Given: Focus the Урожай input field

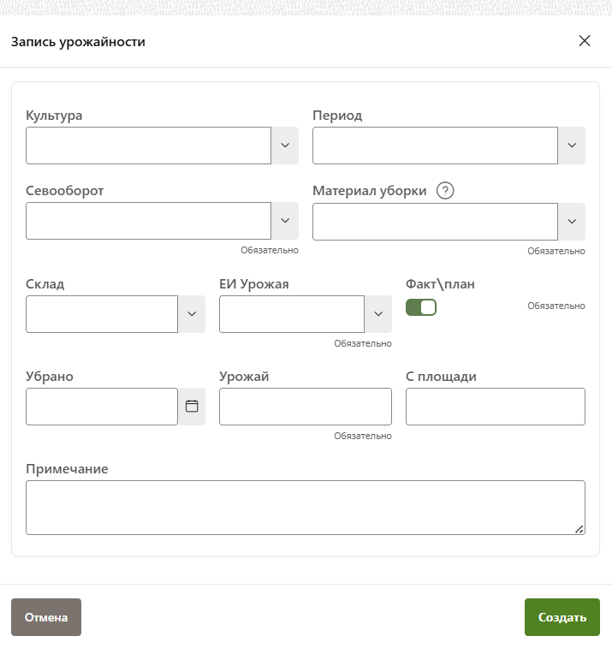Looking at the screenshot, I should pyautogui.click(x=305, y=407).
